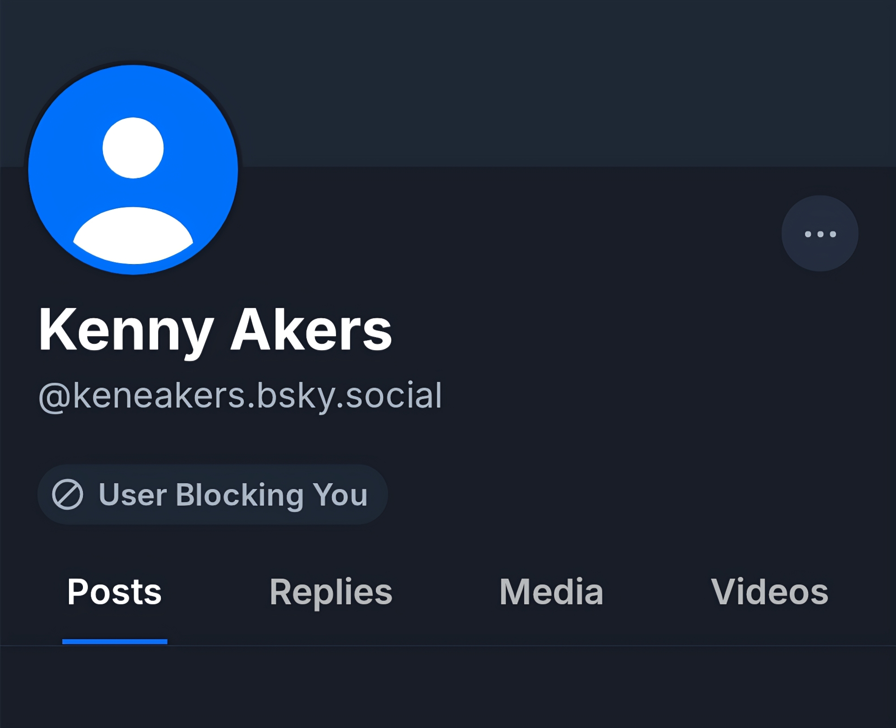
Task: Click the blue underline beneath Posts
Action: pyautogui.click(x=115, y=641)
